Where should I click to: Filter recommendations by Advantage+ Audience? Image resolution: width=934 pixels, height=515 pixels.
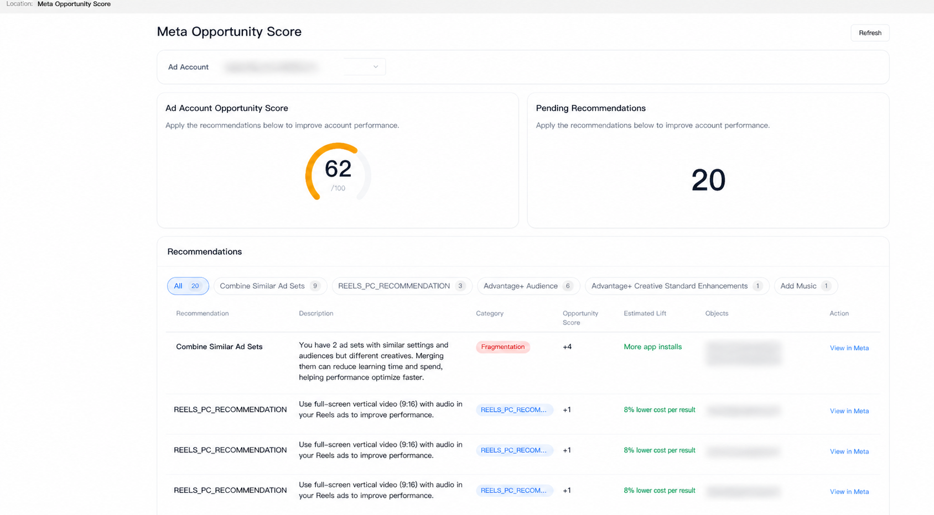coord(527,286)
